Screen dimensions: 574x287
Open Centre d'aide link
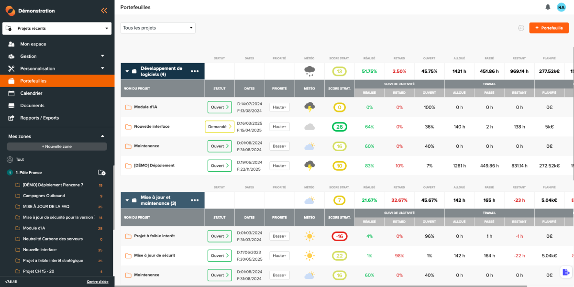pos(98,282)
